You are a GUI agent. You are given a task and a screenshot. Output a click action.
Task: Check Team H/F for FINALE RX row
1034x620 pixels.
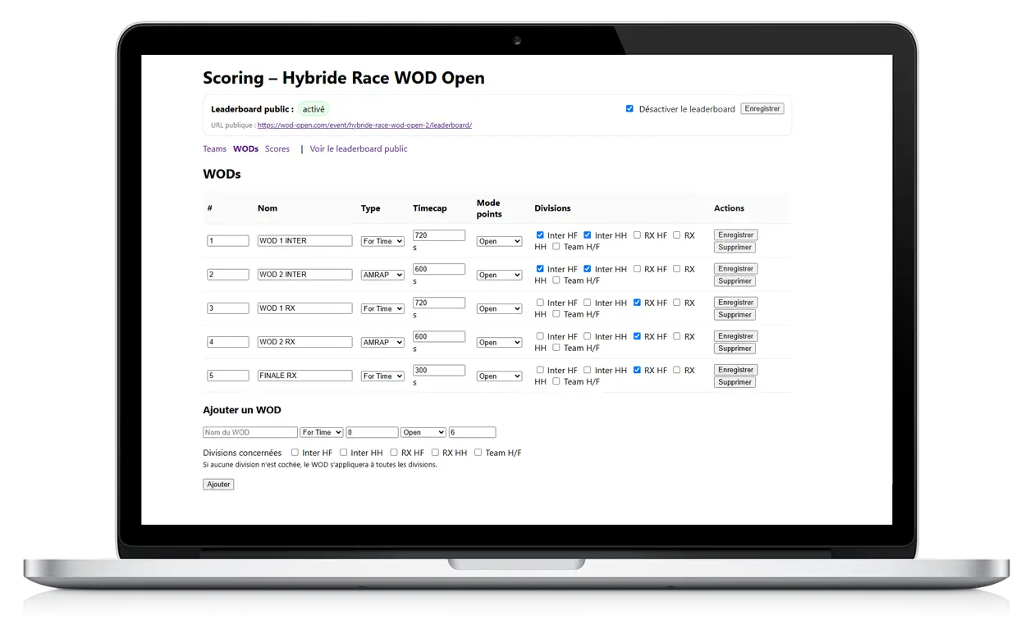coord(556,381)
